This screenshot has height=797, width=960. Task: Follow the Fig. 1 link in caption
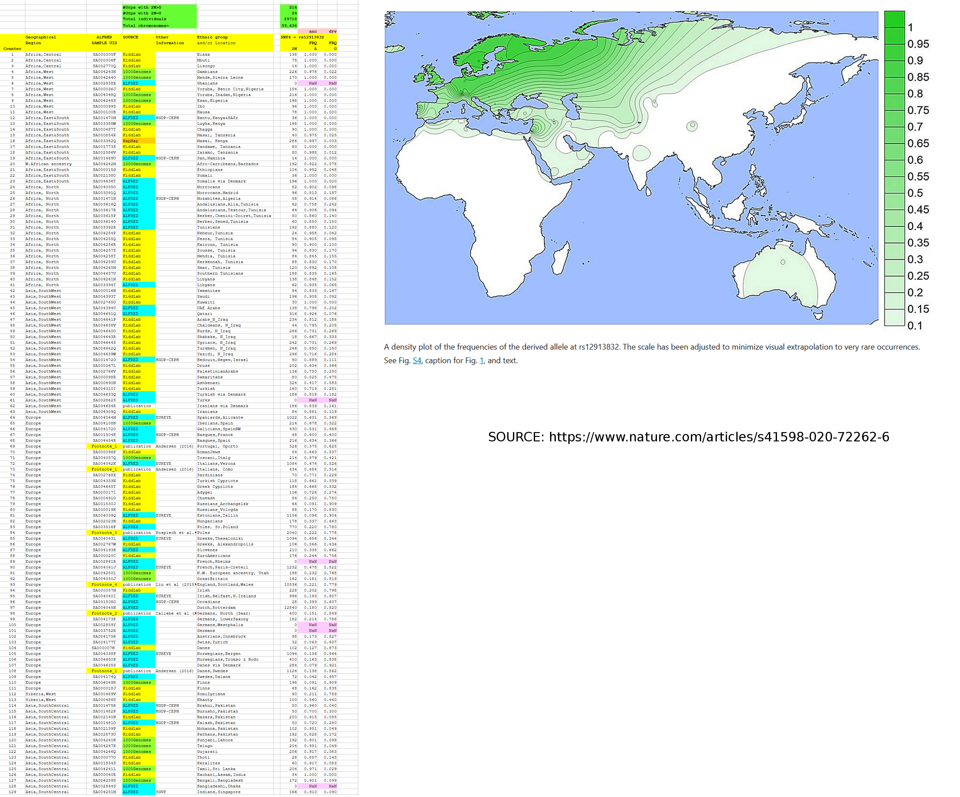point(481,361)
